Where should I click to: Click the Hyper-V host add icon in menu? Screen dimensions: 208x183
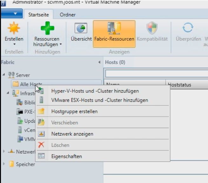41,91
